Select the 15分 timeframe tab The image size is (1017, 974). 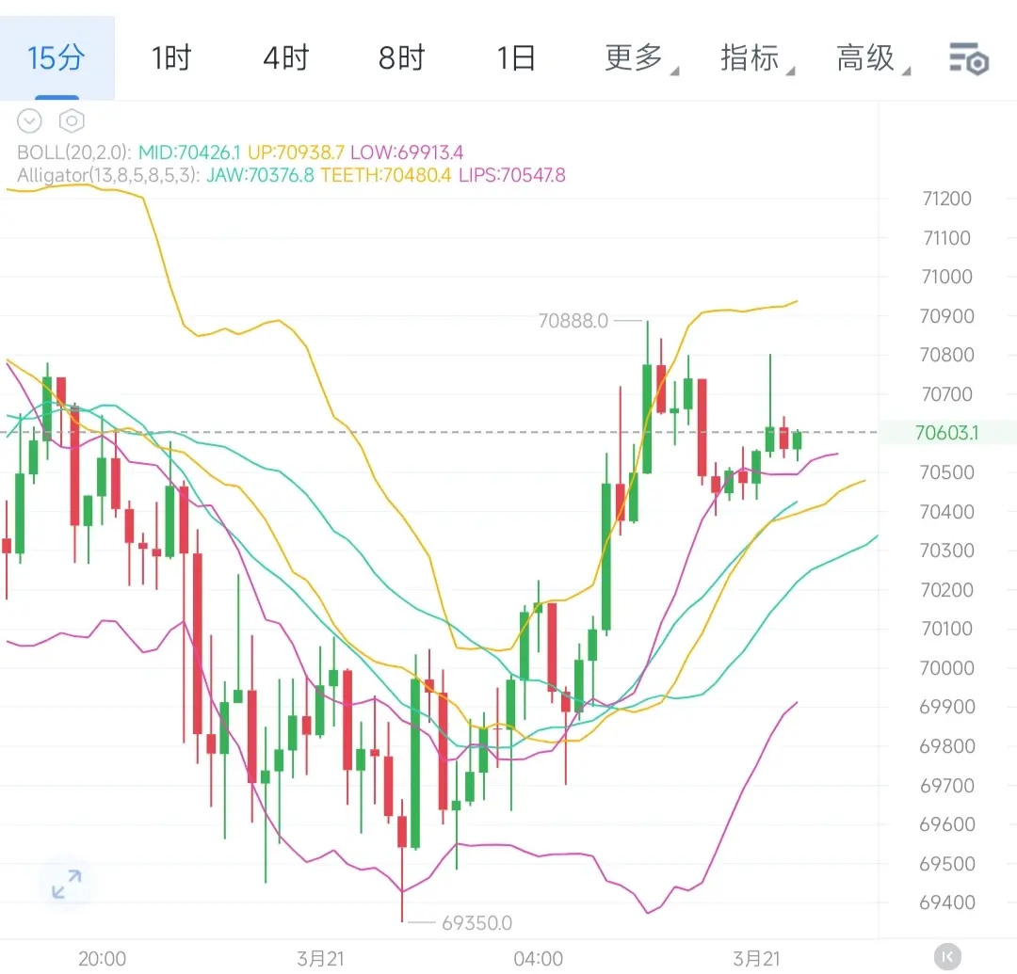point(56,57)
